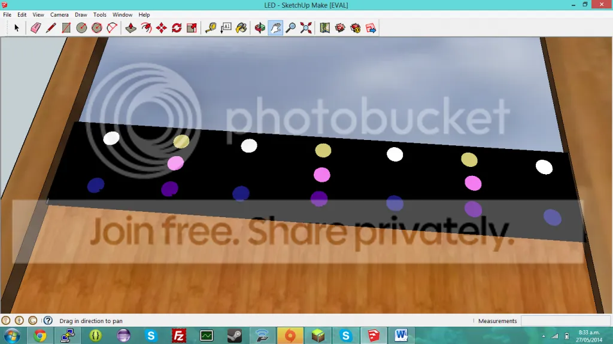Activate the Rectangle drawing tool
The height and width of the screenshot is (344, 613).
click(x=66, y=28)
